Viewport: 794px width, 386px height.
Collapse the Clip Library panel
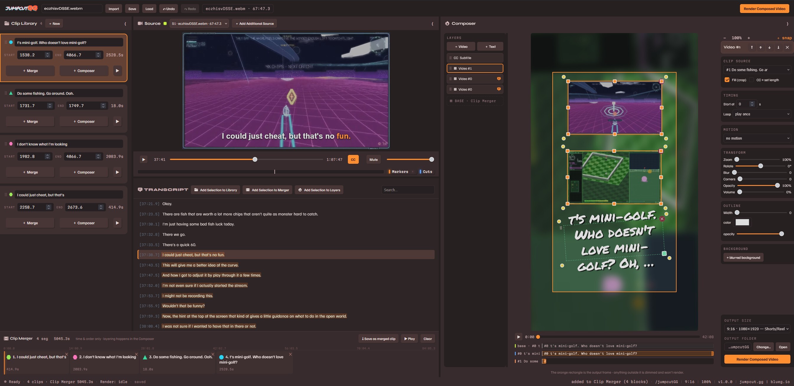125,23
